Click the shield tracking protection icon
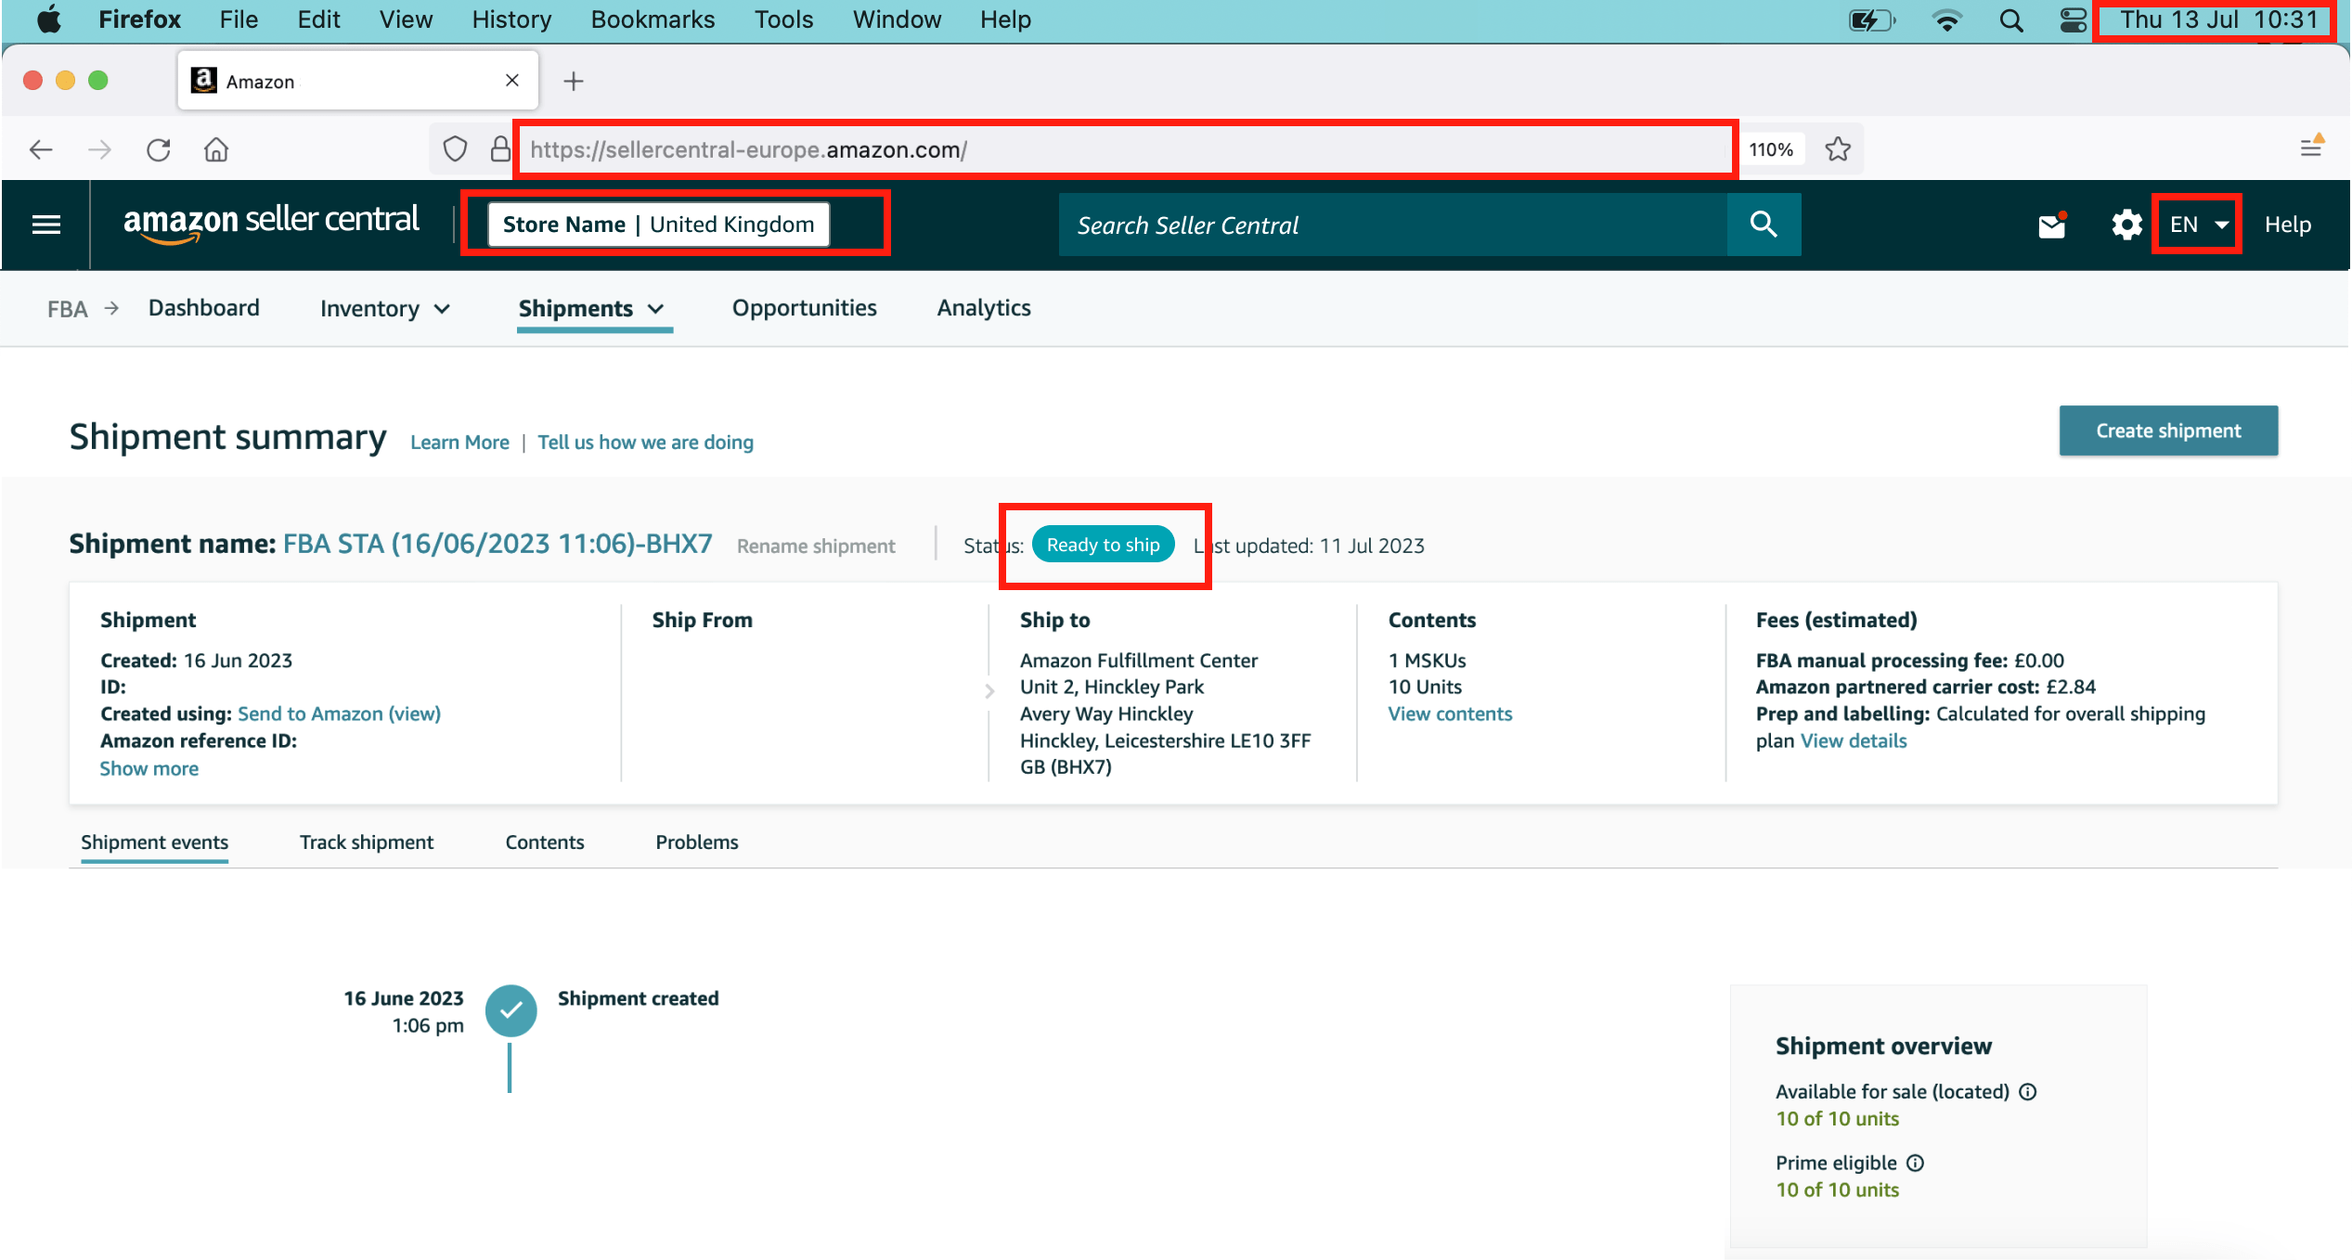This screenshot has width=2352, height=1260. click(x=455, y=149)
